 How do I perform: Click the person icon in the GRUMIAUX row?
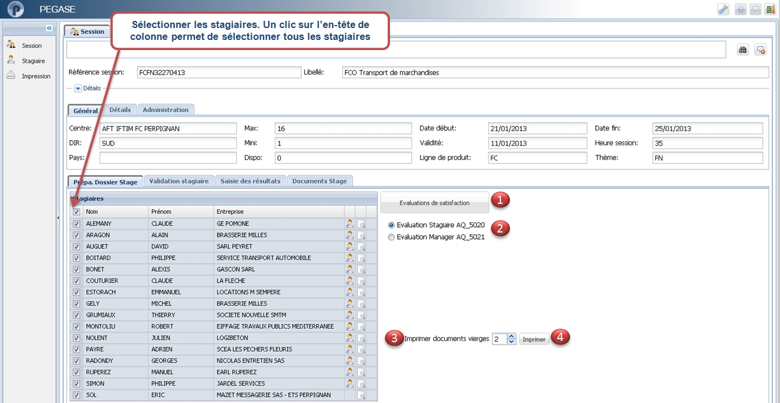click(350, 315)
